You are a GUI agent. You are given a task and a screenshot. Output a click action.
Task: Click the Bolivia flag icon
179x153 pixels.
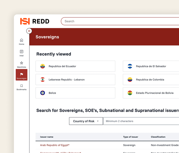coord(130,93)
